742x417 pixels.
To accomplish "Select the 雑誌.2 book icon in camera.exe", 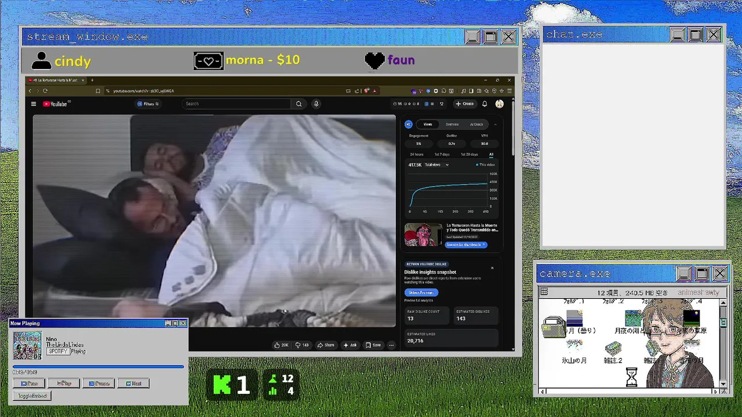I will 613,348.
